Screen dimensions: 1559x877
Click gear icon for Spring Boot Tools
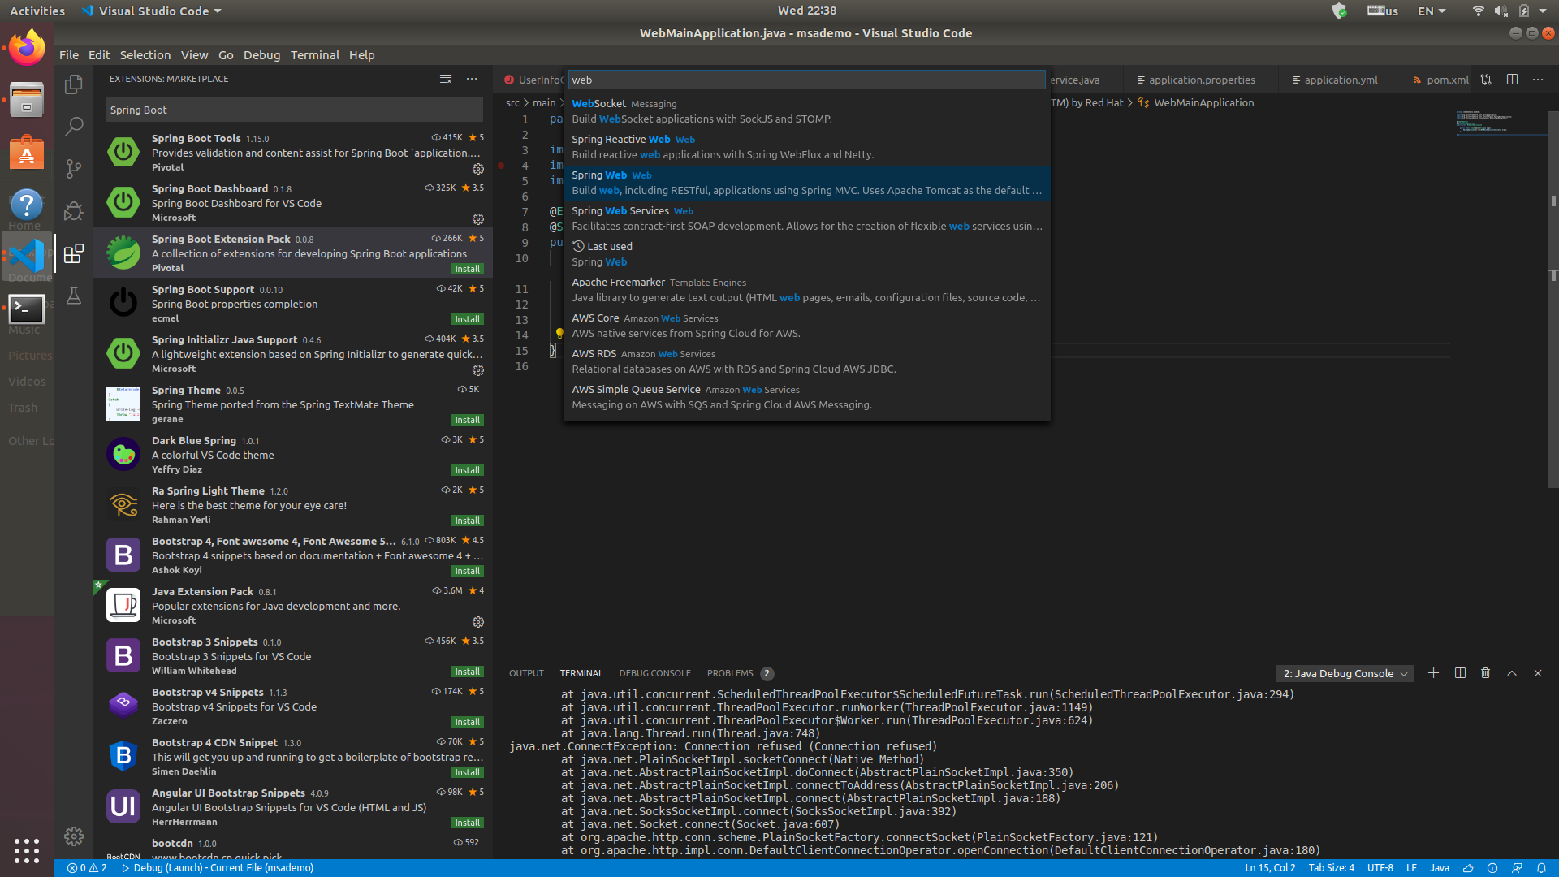point(478,169)
